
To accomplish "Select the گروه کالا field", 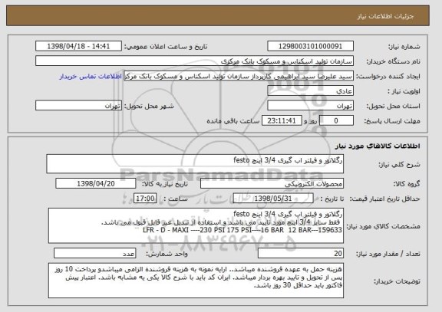I will click(x=272, y=184).
